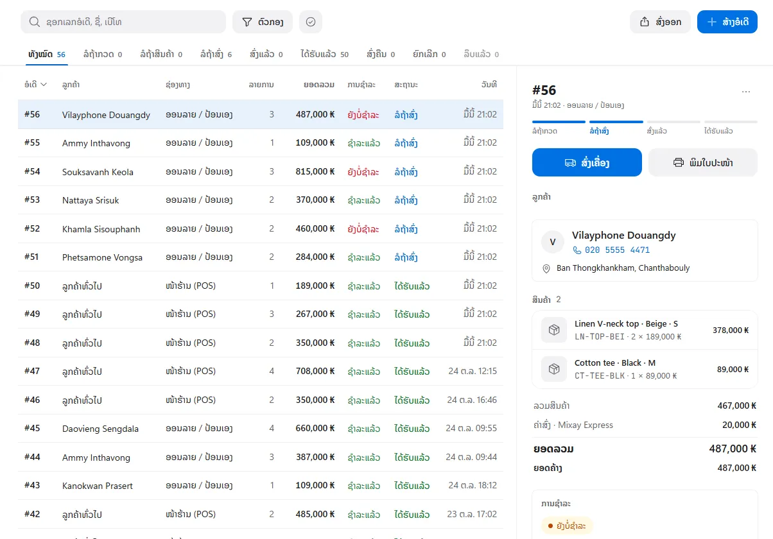Go to the ສົ່ງຄືນ 0 tab

(x=381, y=55)
